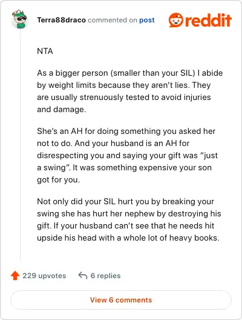Select the "View 6 comments" button
Image resolution: width=242 pixels, height=320 pixels.
tap(121, 300)
